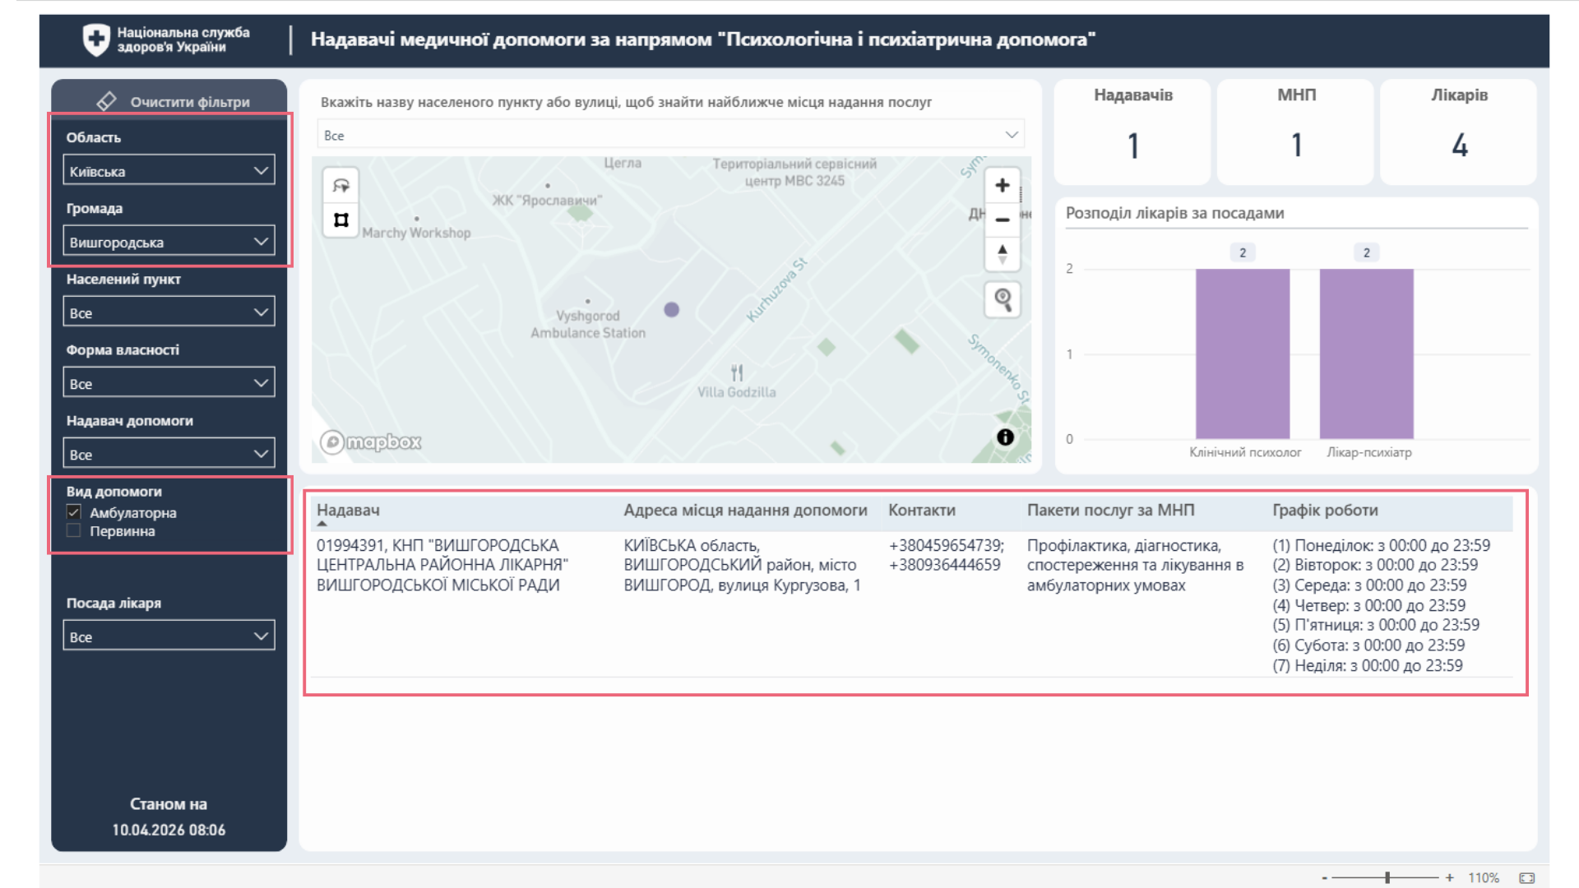Click the Надавачів card with value 1
Viewport: 1579px width, 888px height.
point(1132,132)
